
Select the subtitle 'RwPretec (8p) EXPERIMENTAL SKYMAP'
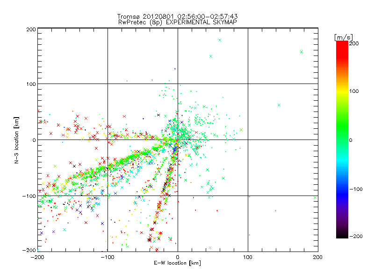[178, 22]
